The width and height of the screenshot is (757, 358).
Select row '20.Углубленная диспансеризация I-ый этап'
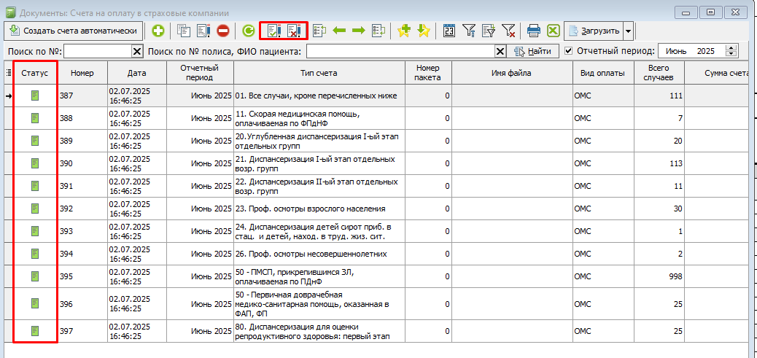pyautogui.click(x=376, y=141)
